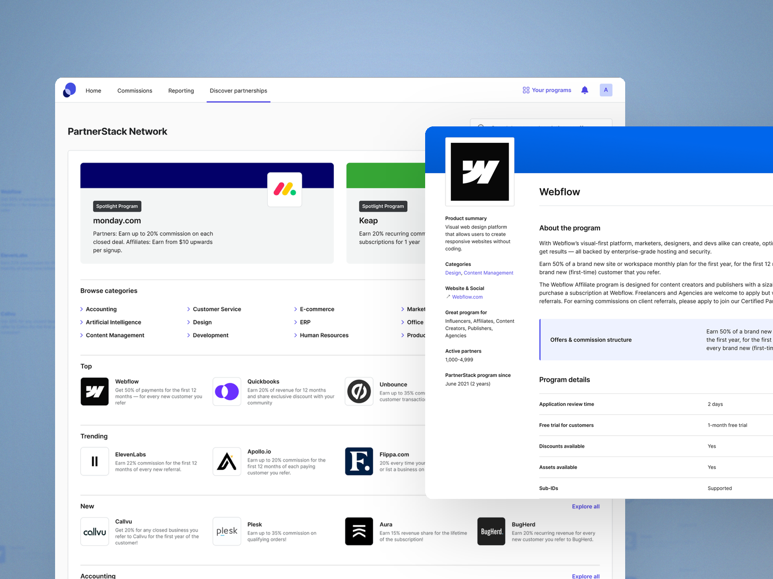
Task: Click the Spotlight Program badge on monday.com
Action: click(117, 207)
